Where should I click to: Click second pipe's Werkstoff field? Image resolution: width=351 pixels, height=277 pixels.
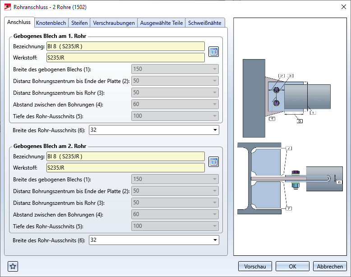pyautogui.click(x=125, y=168)
